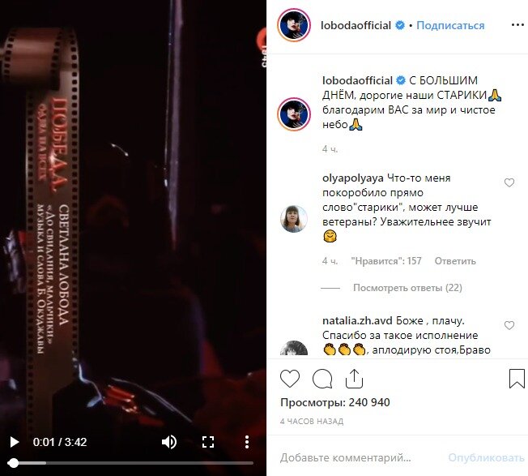Expand 'Посмотреть ответы (22)' replies
Screen dimensions: 528x476
pyautogui.click(x=407, y=288)
